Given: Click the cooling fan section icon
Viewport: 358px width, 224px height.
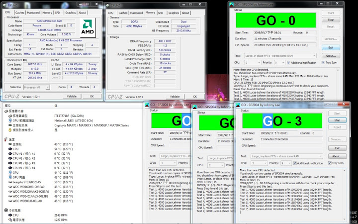Looking at the screenshot, I should 5,210.
